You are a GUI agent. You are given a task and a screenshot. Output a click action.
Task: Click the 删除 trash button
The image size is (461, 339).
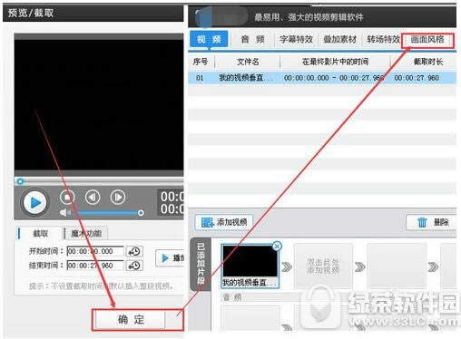pyautogui.click(x=432, y=222)
